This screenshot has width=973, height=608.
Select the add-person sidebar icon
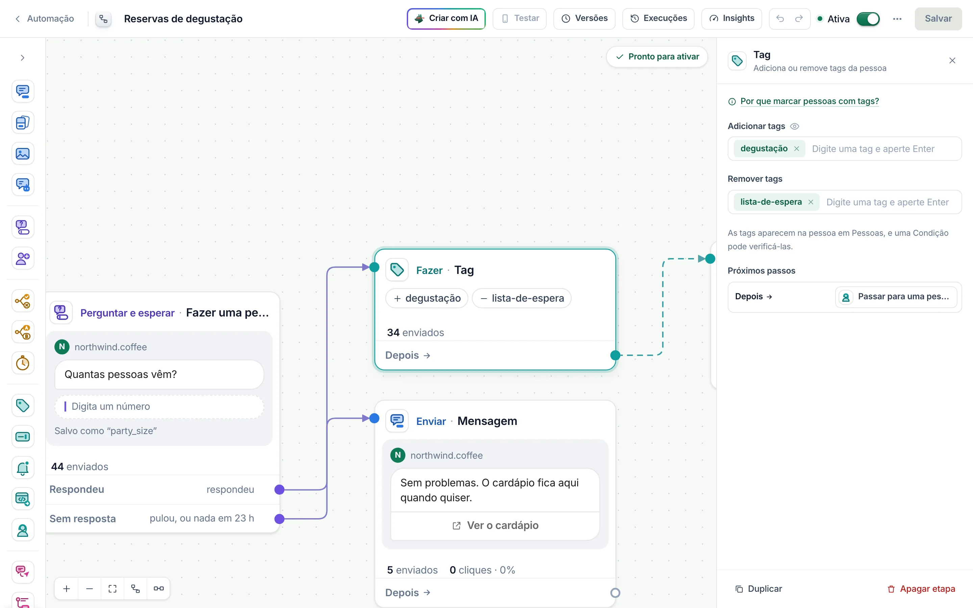click(23, 258)
